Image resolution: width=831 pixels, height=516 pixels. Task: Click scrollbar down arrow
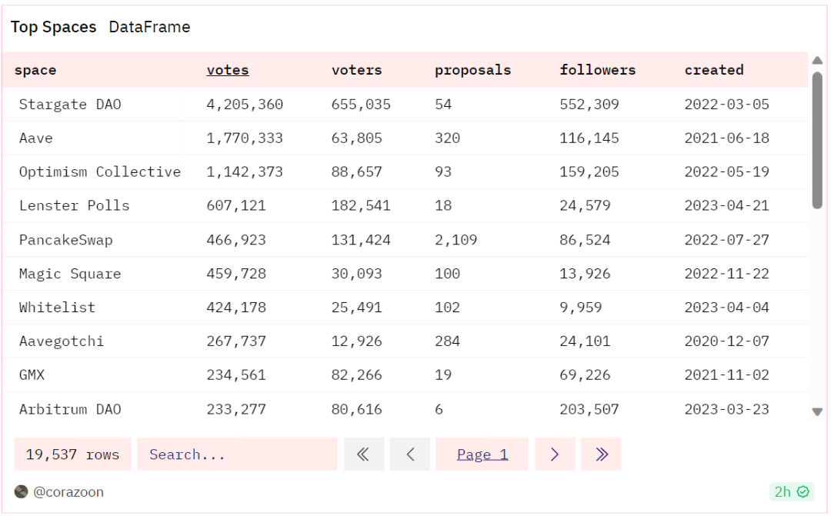817,411
